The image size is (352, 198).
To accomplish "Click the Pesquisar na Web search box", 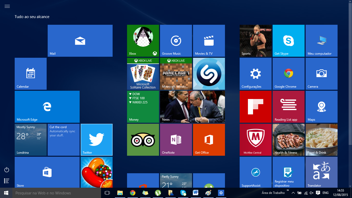I will coord(57,193).
